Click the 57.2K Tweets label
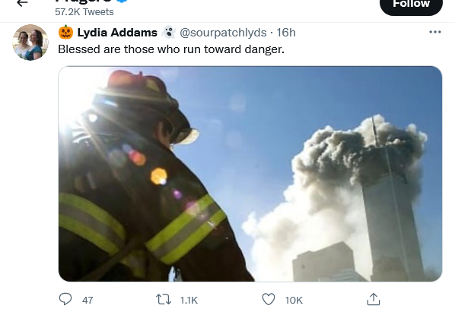The width and height of the screenshot is (455, 315). coord(84,12)
